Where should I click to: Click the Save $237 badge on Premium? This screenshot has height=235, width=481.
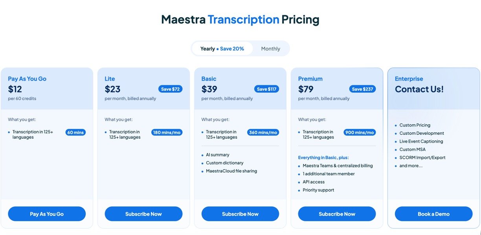tap(362, 89)
